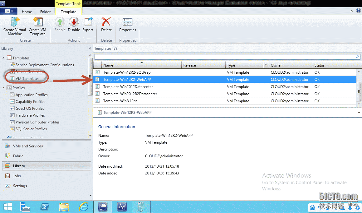Open Internet Explorer from taskbar
Screen dimensions: 362x213
83,207
